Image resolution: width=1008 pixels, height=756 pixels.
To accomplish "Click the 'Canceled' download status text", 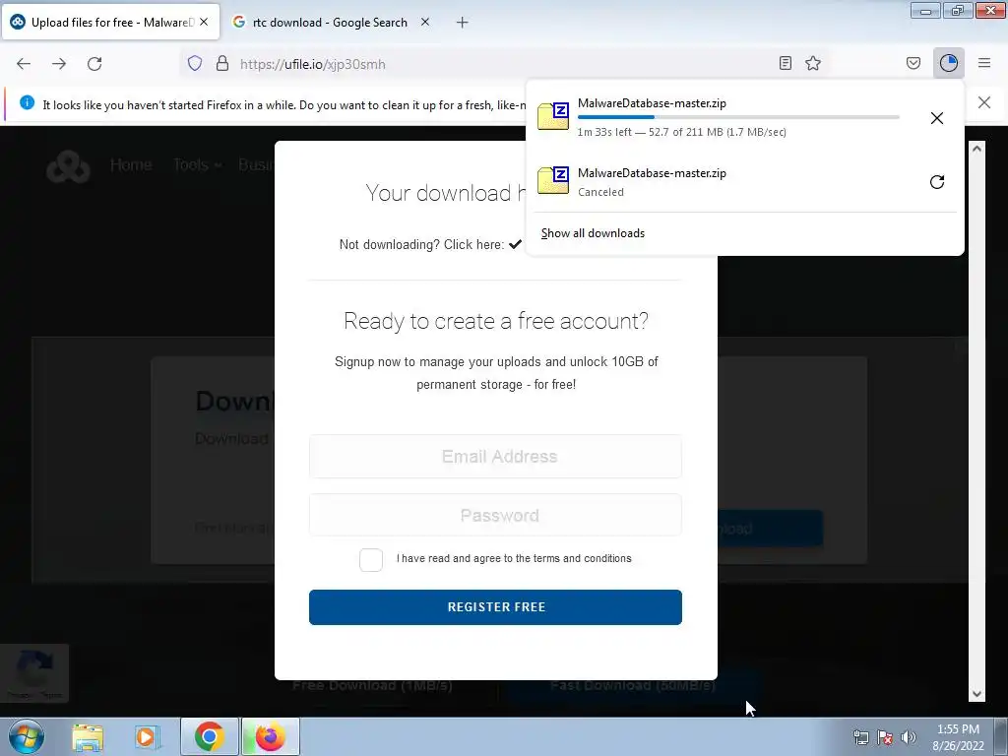I will point(600,192).
